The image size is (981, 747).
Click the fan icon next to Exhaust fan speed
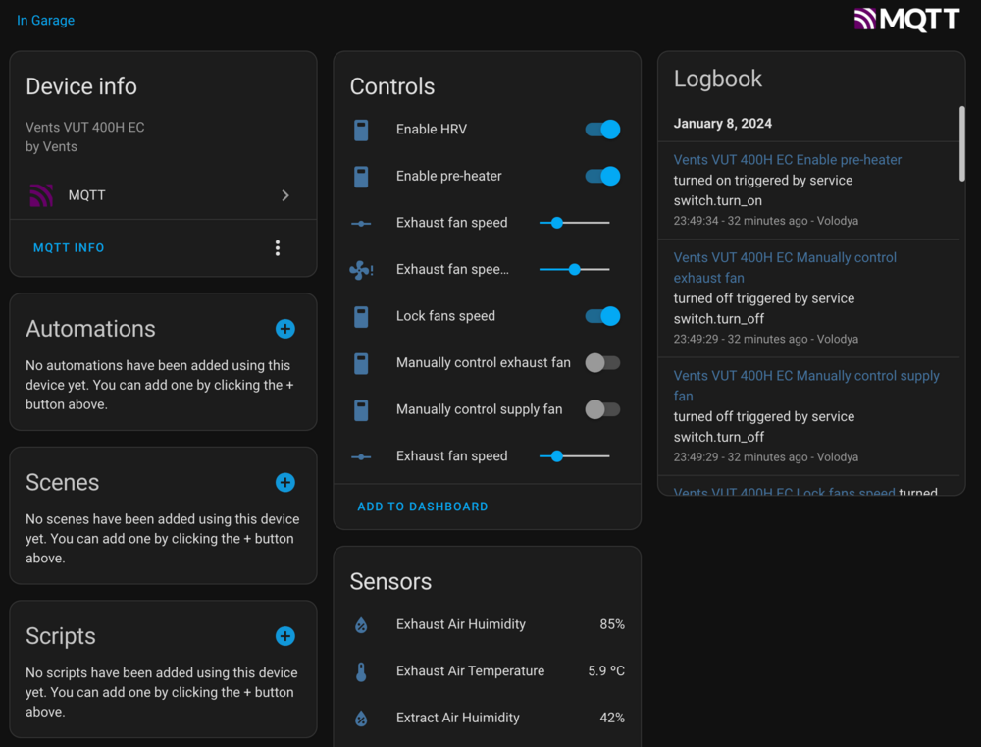click(361, 269)
